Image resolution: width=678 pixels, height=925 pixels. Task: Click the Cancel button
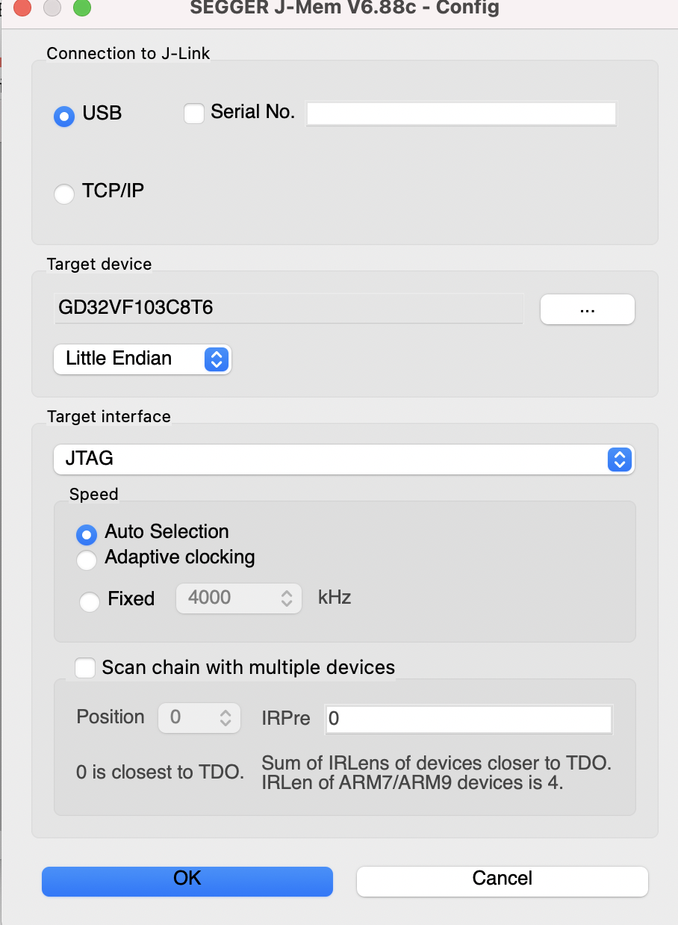pos(503,881)
